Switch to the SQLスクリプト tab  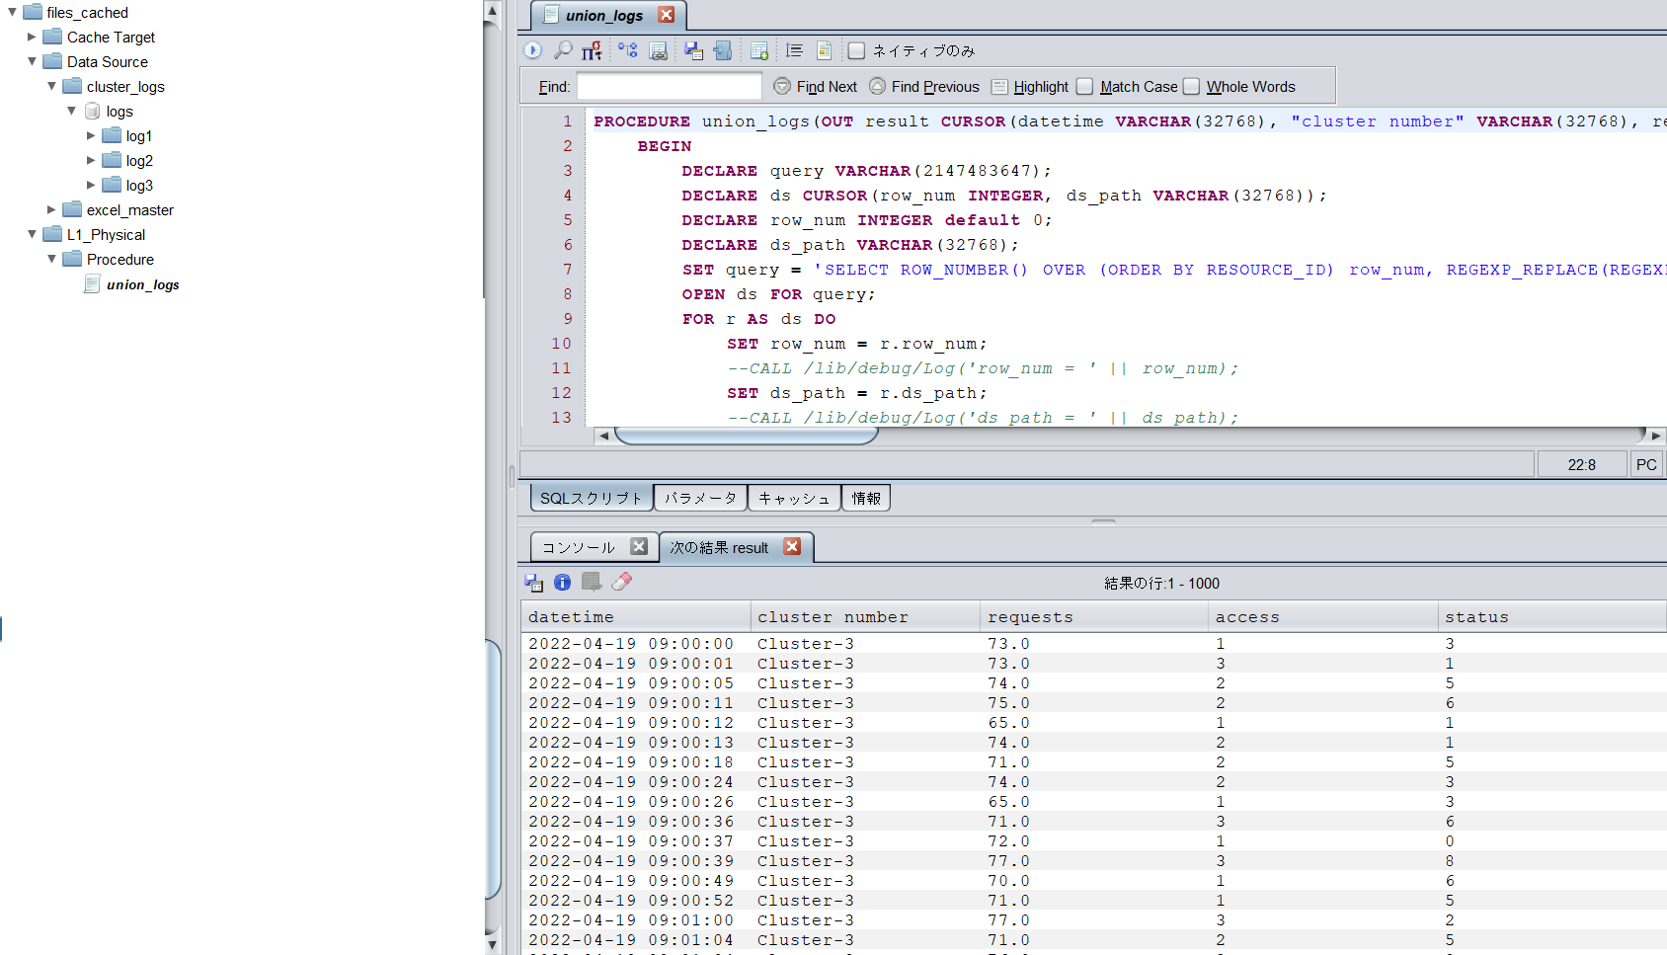pyautogui.click(x=592, y=498)
